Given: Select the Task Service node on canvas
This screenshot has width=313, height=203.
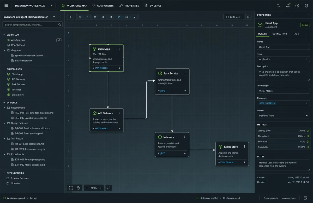Looking at the screenshot, I should tap(172, 81).
